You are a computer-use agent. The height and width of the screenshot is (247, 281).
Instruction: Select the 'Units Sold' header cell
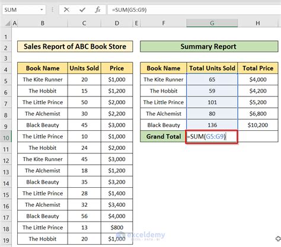pos(84,68)
